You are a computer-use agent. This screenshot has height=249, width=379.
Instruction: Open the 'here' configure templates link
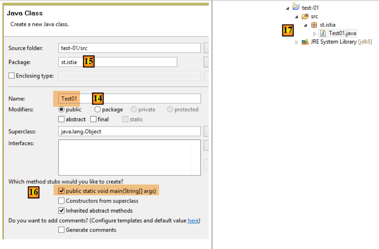pos(193,221)
